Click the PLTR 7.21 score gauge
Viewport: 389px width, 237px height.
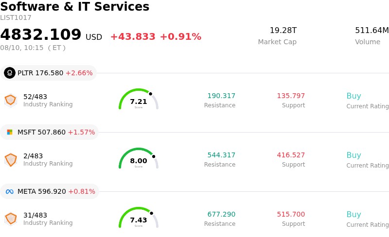click(x=139, y=99)
